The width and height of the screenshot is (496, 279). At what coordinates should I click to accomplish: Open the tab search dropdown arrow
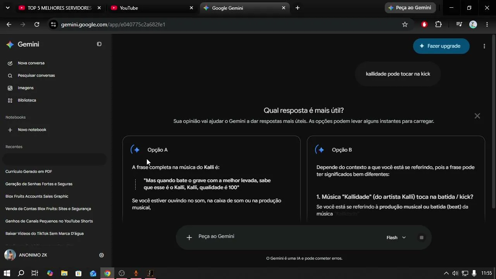[x=7, y=8]
